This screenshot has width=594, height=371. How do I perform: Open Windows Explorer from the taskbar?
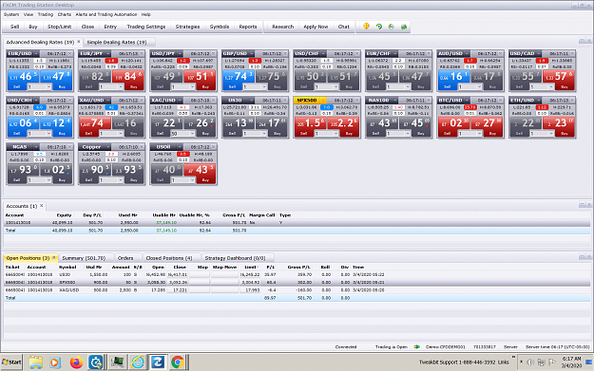click(x=35, y=362)
